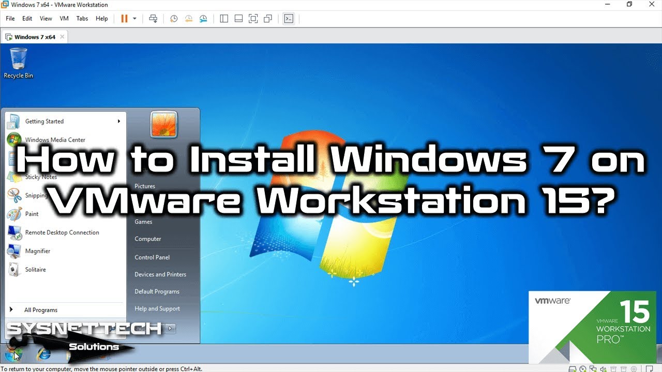This screenshot has width=662, height=372.
Task: Open Control Panel from the Start menu
Action: pyautogui.click(x=152, y=257)
